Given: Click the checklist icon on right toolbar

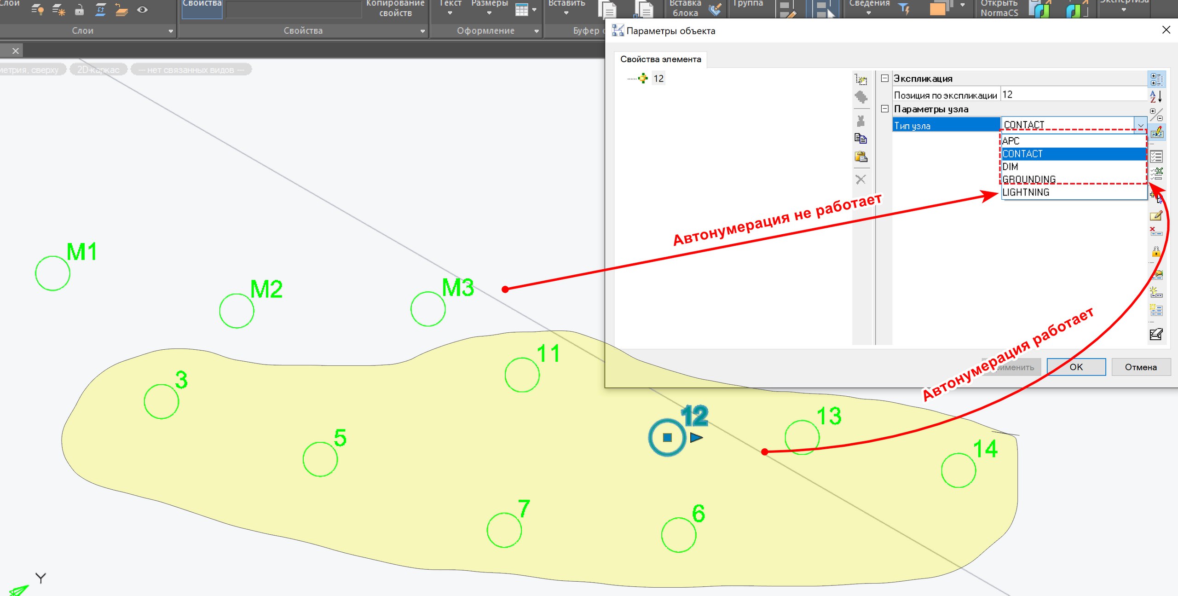Looking at the screenshot, I should pos(1156,157).
